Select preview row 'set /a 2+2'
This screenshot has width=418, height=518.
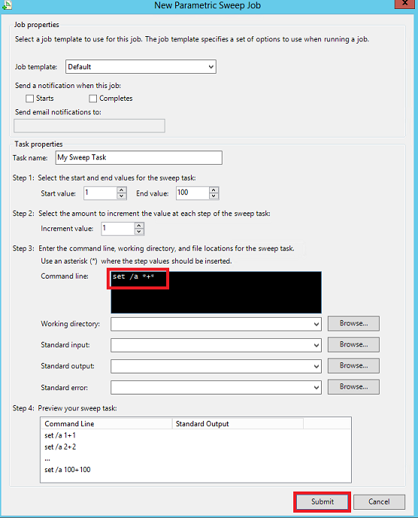(x=60, y=447)
